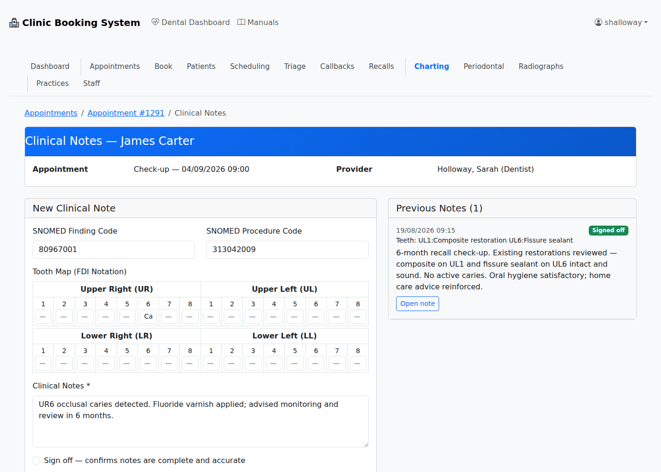
Task: Choose the Lower Right tooth 6 cell
Action: pyautogui.click(x=148, y=363)
